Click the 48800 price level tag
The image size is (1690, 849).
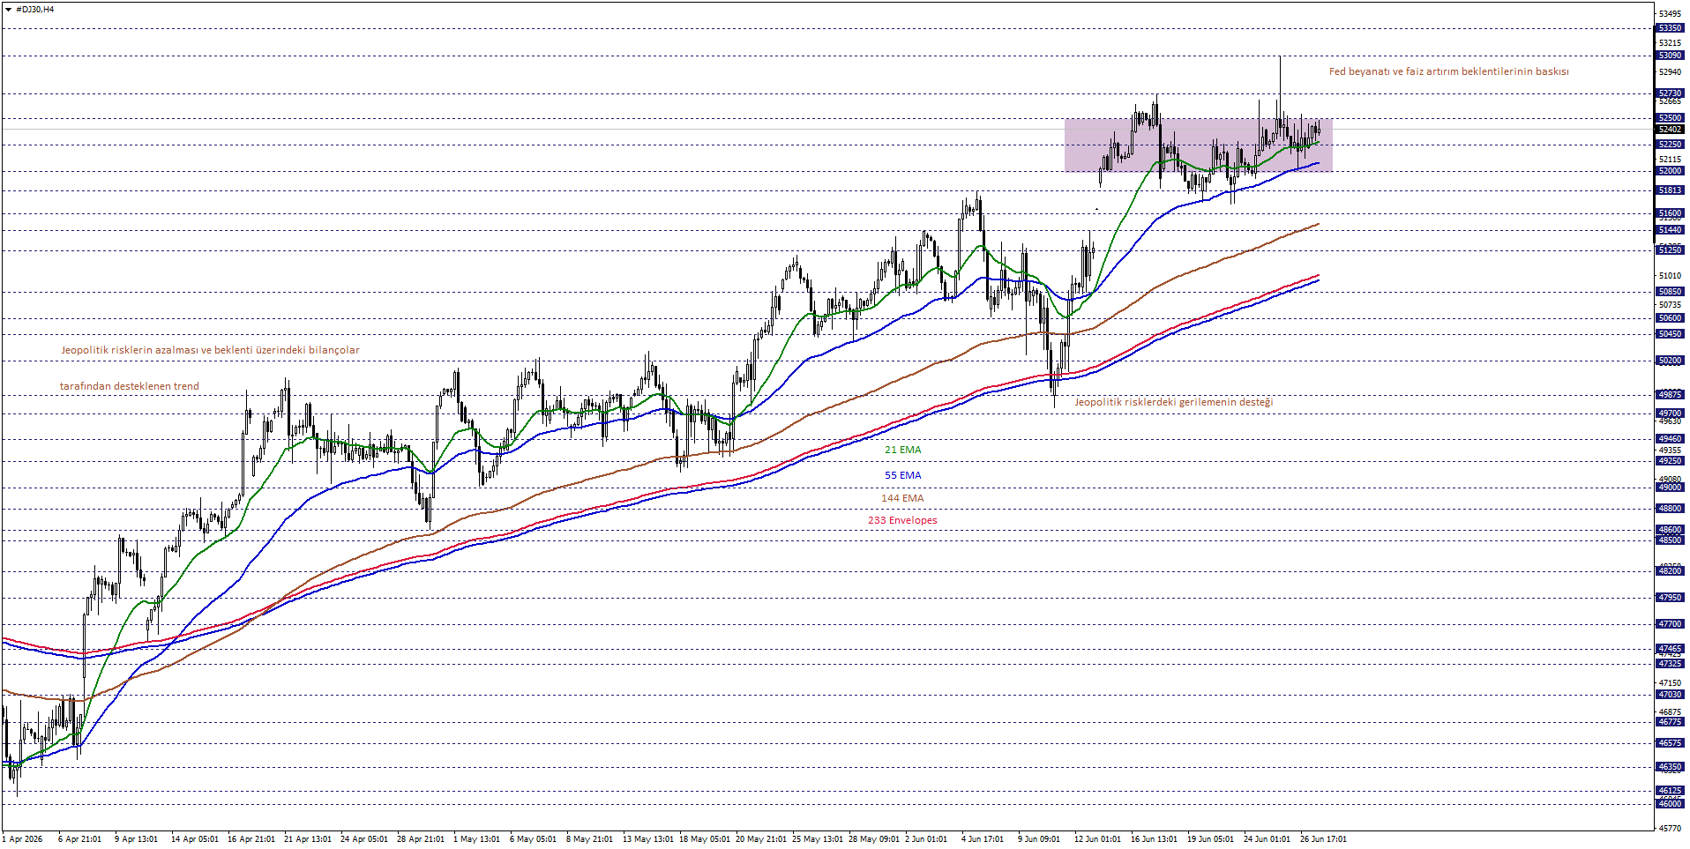pyautogui.click(x=1670, y=509)
